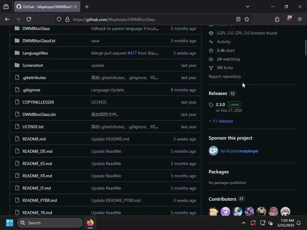307x230 pixels.
Task: Click the Firefox View icon in tab bar
Action: coord(6,7)
